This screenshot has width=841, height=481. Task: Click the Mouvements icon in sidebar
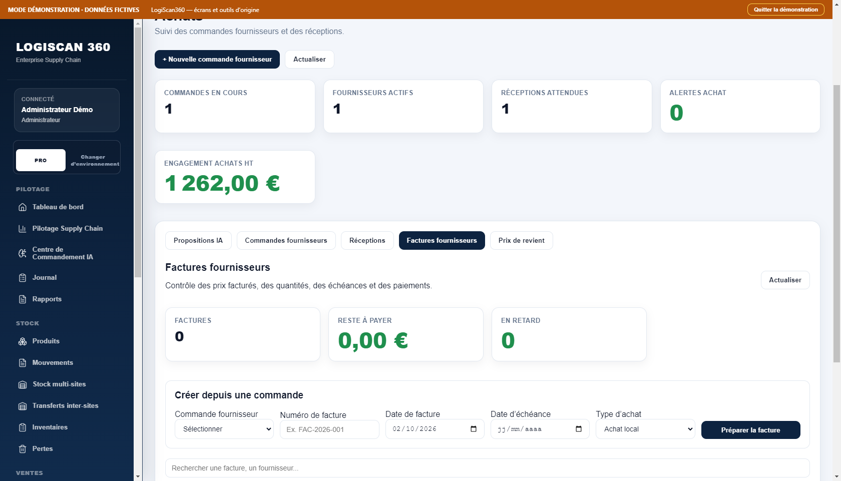click(23, 363)
